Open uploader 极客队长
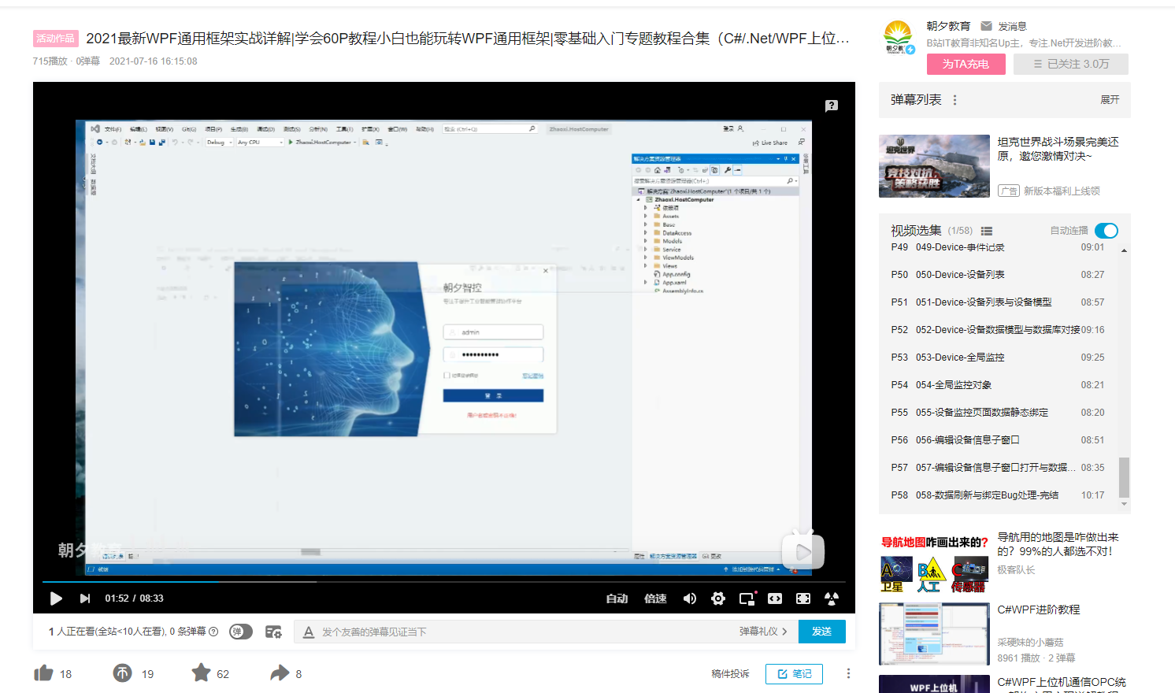Image resolution: width=1175 pixels, height=693 pixels. click(1016, 569)
